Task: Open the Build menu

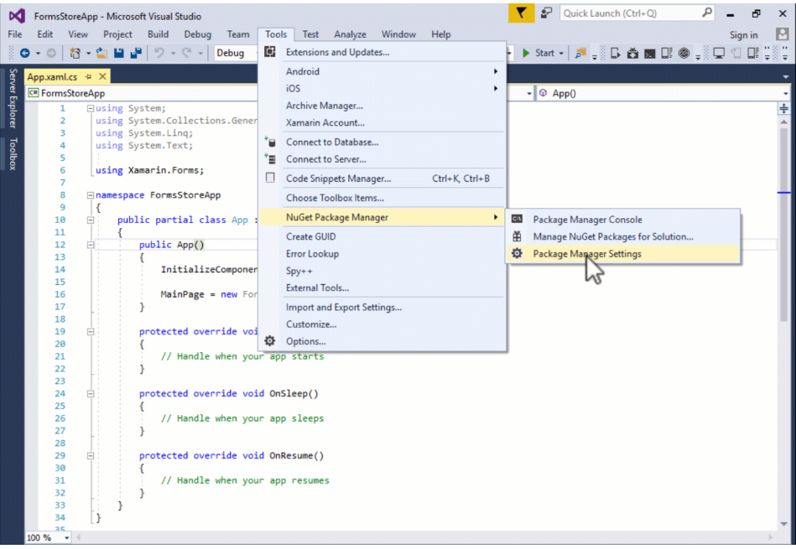Action: pyautogui.click(x=158, y=34)
